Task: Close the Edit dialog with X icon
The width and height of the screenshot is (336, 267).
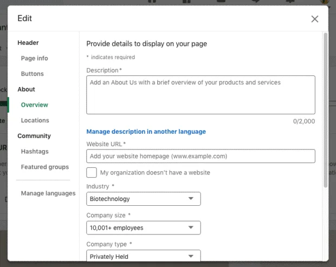Action: [x=314, y=19]
